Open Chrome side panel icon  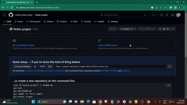click(x=175, y=8)
